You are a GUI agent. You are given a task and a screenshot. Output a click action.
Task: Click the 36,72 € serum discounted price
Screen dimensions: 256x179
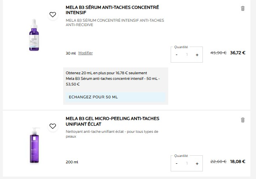[237, 53]
